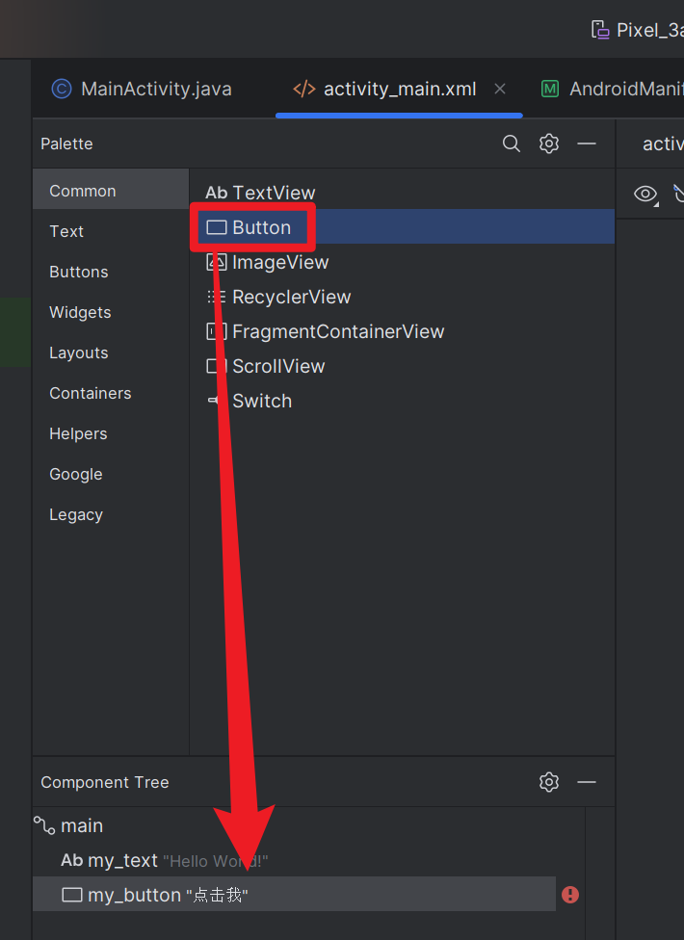Image resolution: width=684 pixels, height=940 pixels.
Task: Select my_text in Component Tree
Action: [122, 860]
